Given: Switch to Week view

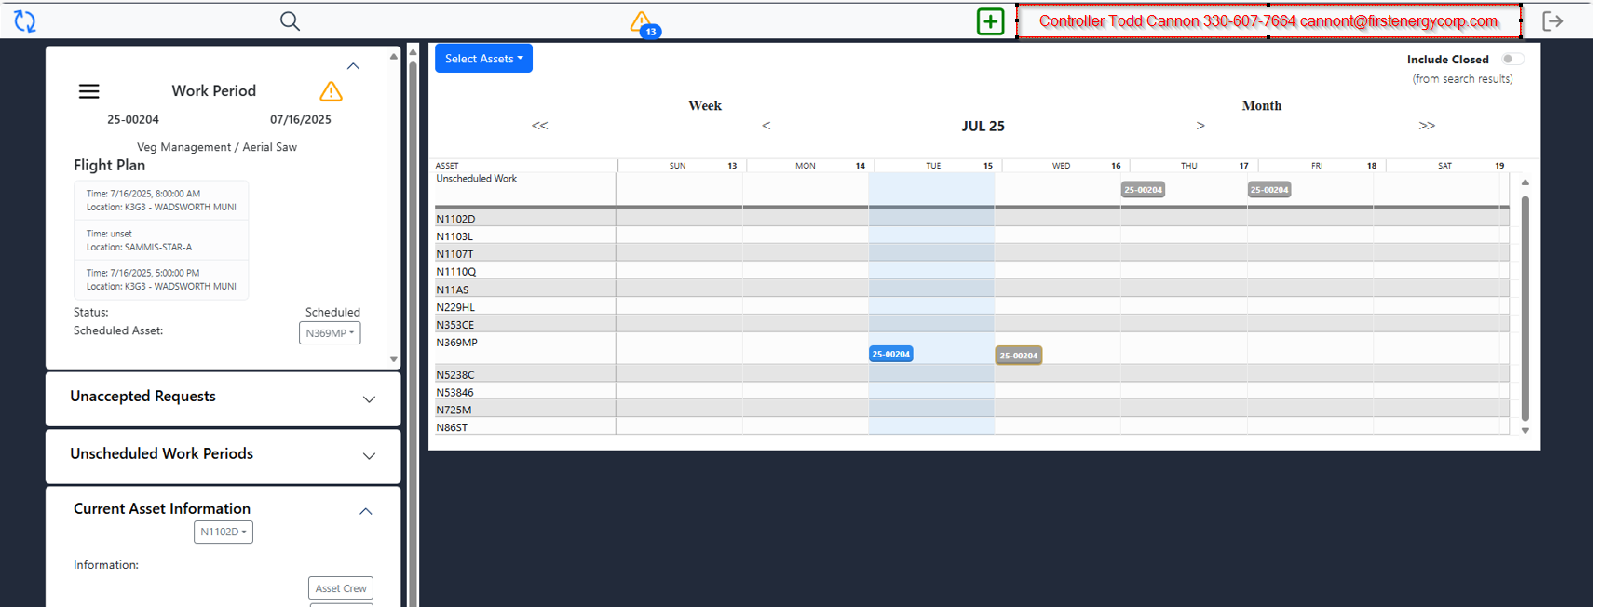Looking at the screenshot, I should pyautogui.click(x=705, y=106).
